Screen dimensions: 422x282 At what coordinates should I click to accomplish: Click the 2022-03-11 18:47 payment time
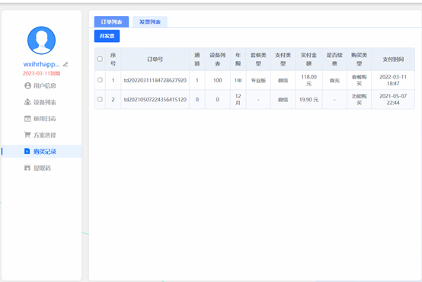pos(393,80)
